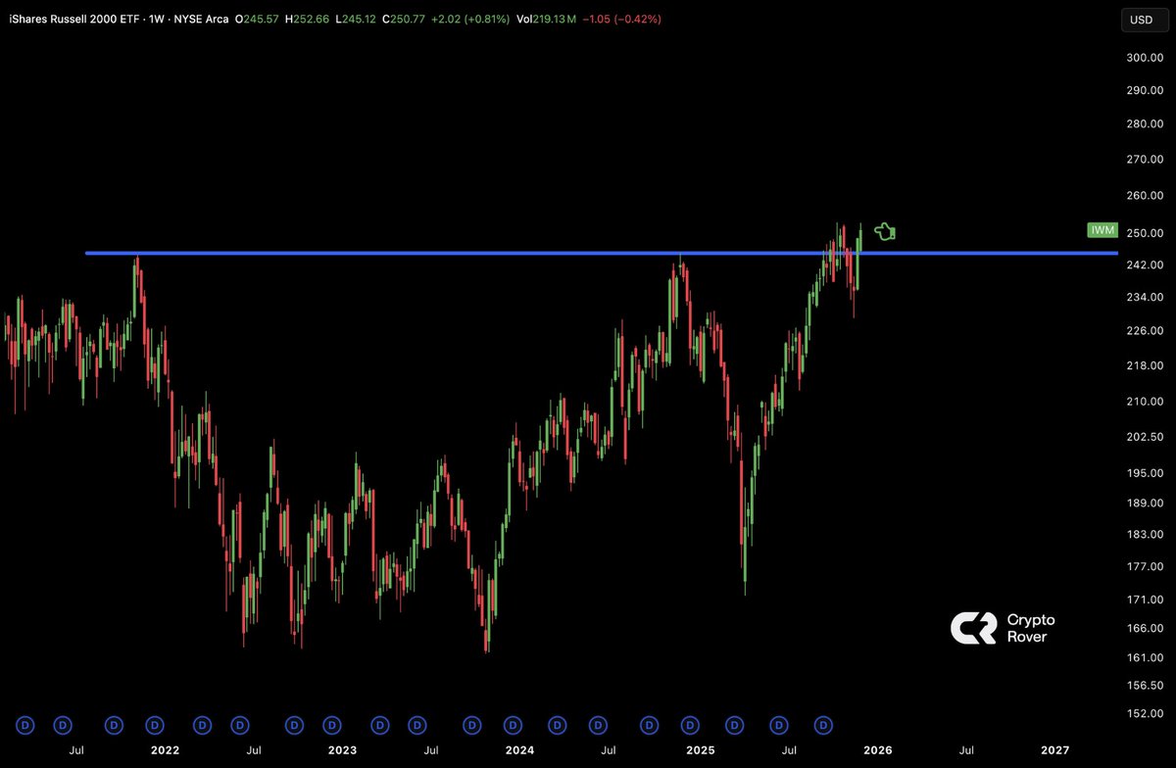Click the 2023 time axis label
1176x768 pixels.
click(x=342, y=750)
